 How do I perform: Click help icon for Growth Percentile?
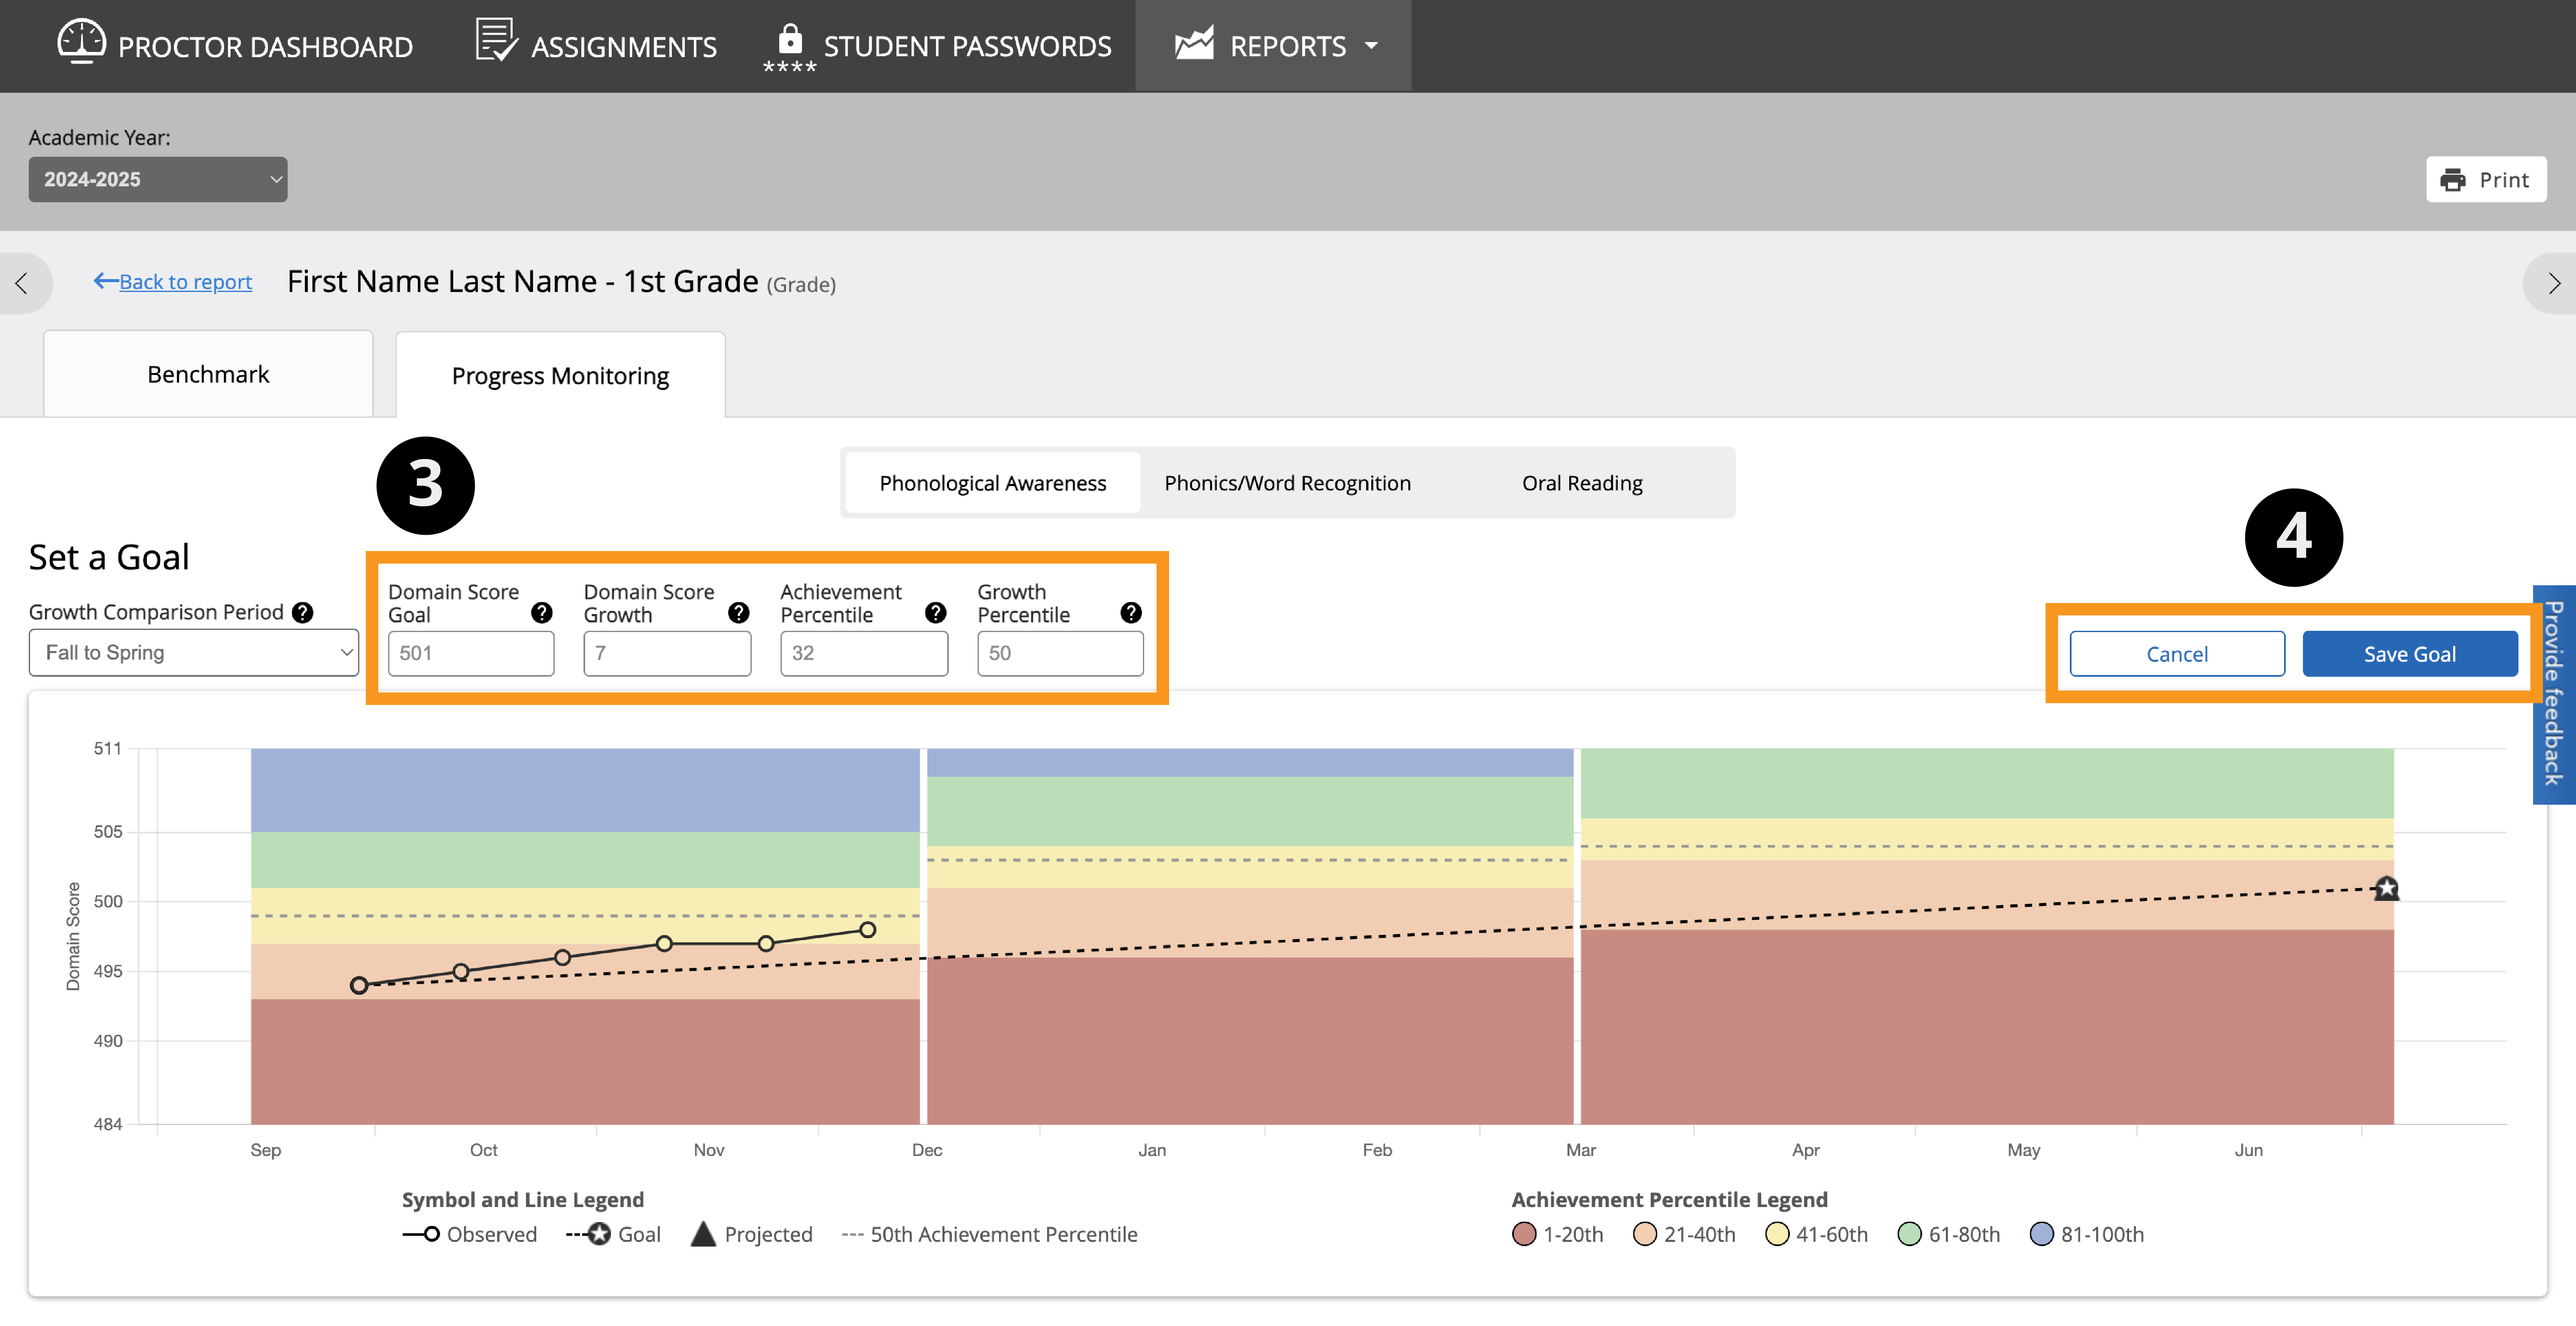1131,612
